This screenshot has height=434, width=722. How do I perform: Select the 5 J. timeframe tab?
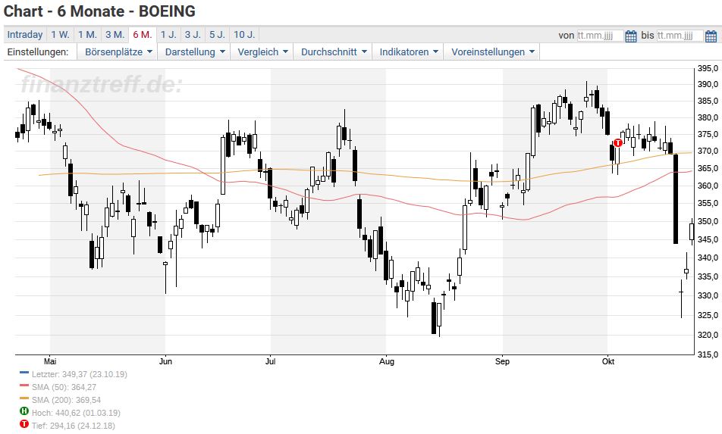pyautogui.click(x=217, y=35)
